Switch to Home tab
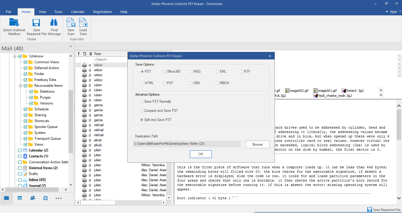The width and height of the screenshot is (402, 213). (26, 12)
